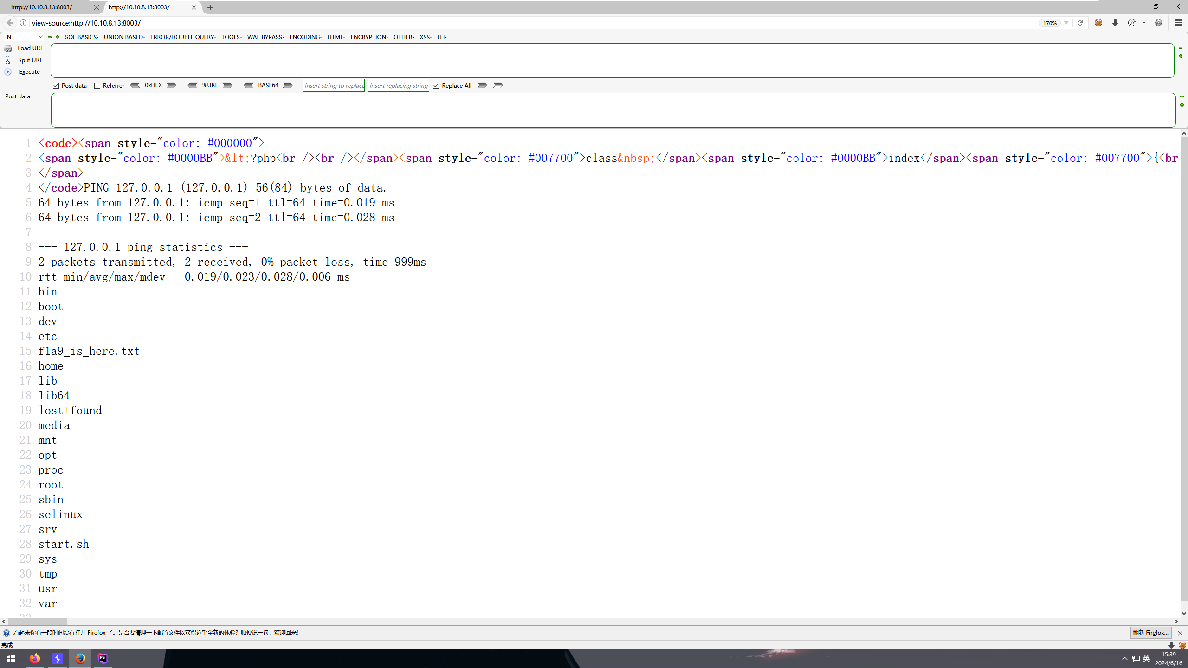
Task: Open the ENCODING menu
Action: point(305,37)
